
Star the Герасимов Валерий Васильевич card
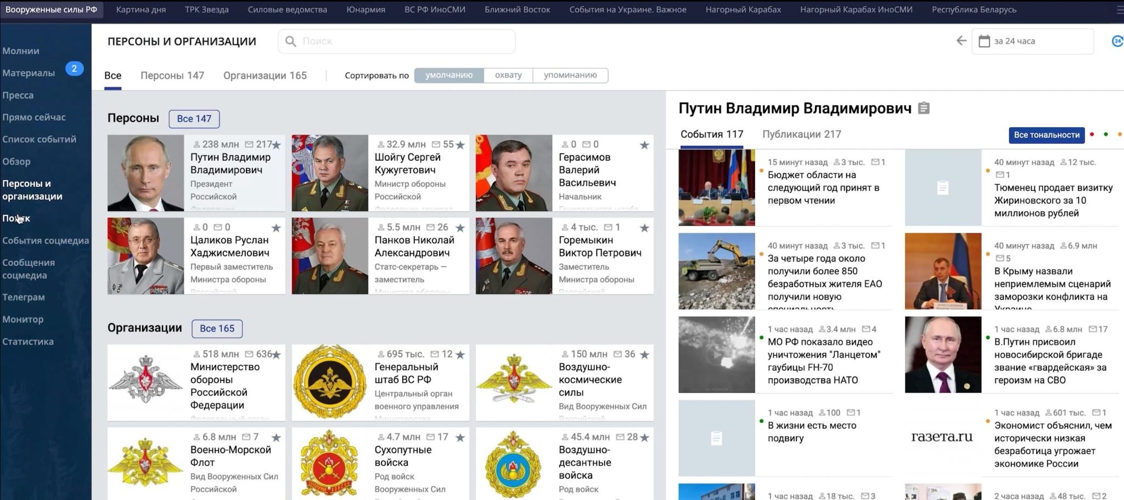pos(644,145)
